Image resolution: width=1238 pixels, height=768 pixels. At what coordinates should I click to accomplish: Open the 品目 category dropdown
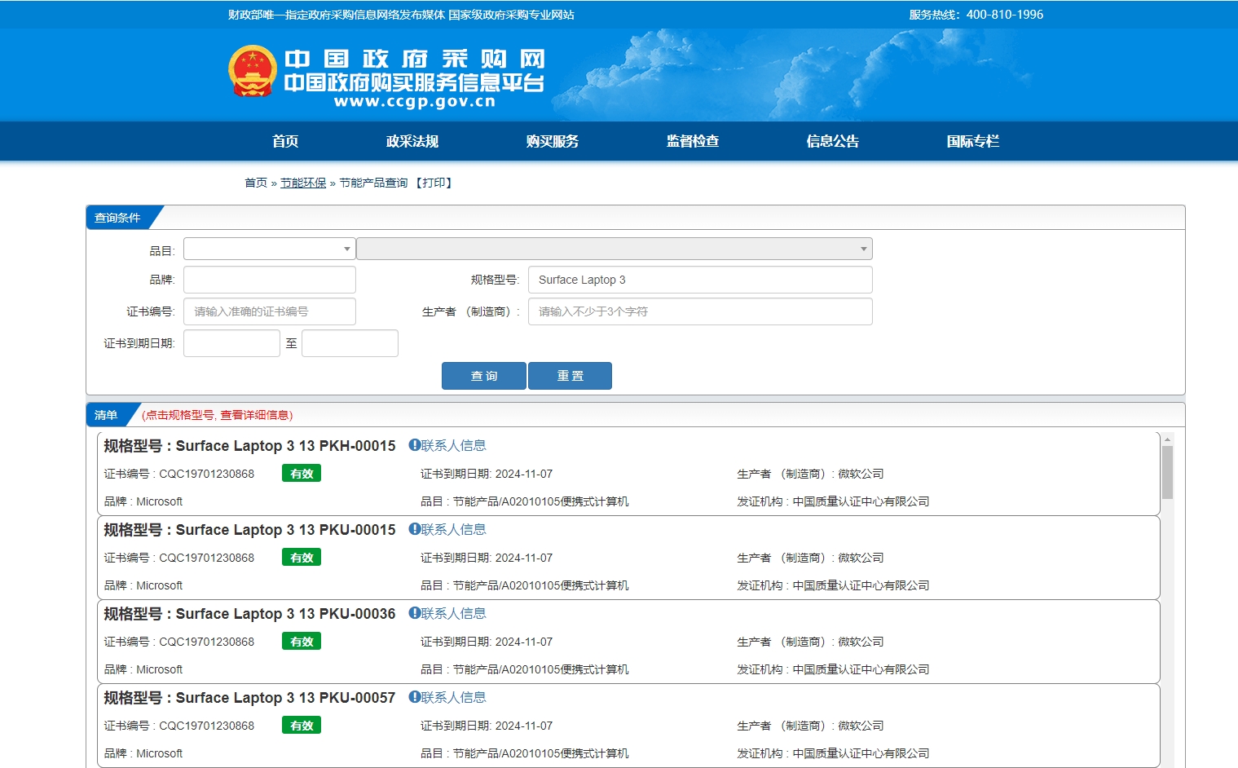tap(269, 249)
